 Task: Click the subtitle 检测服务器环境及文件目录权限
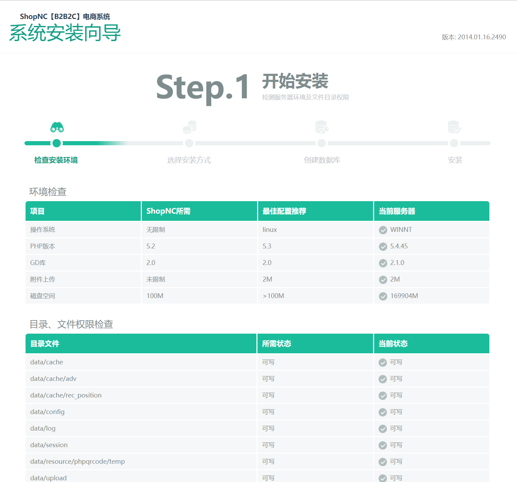pos(305,97)
